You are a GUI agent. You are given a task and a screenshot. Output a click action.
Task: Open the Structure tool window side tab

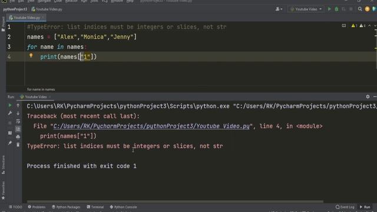pyautogui.click(x=3, y=165)
